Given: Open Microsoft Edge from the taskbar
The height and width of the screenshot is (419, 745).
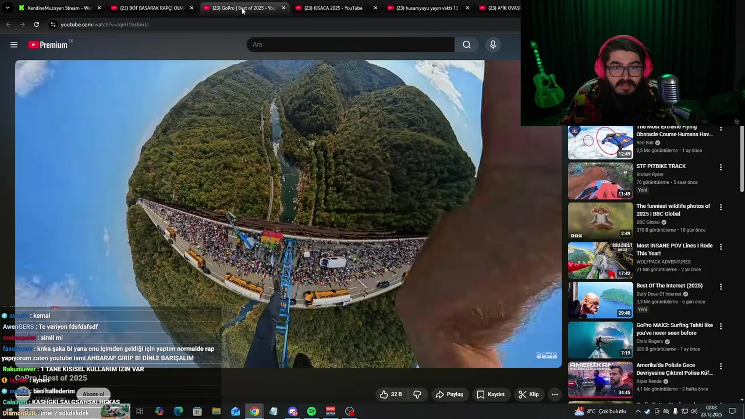Looking at the screenshot, I should point(178,411).
